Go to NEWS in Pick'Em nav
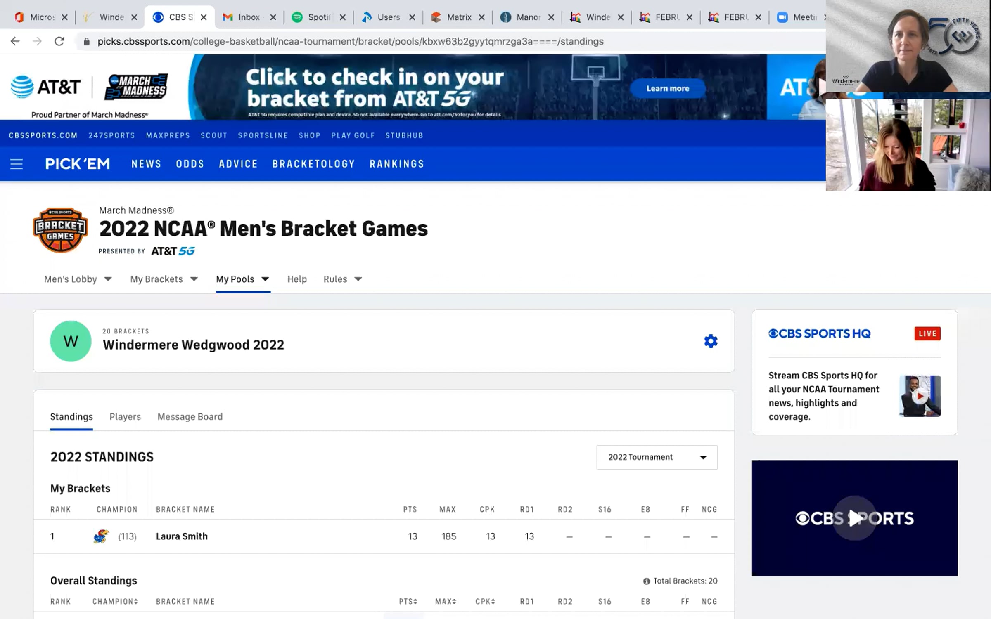Image resolution: width=991 pixels, height=619 pixels. (147, 164)
